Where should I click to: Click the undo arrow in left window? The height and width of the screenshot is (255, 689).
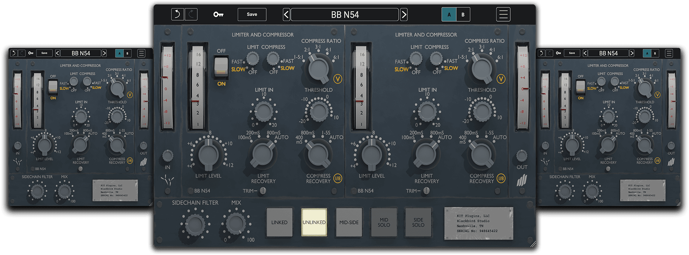[14, 53]
